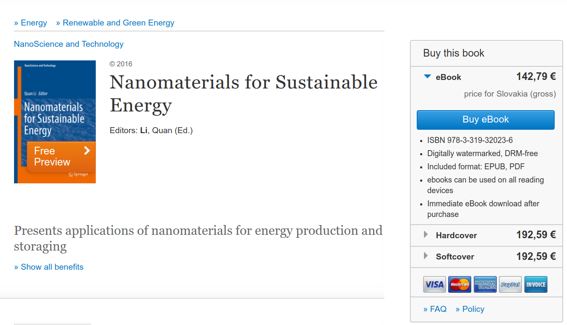Image resolution: width=567 pixels, height=325 pixels.
Task: Open NanoScience and Technology series link
Action: coord(69,44)
